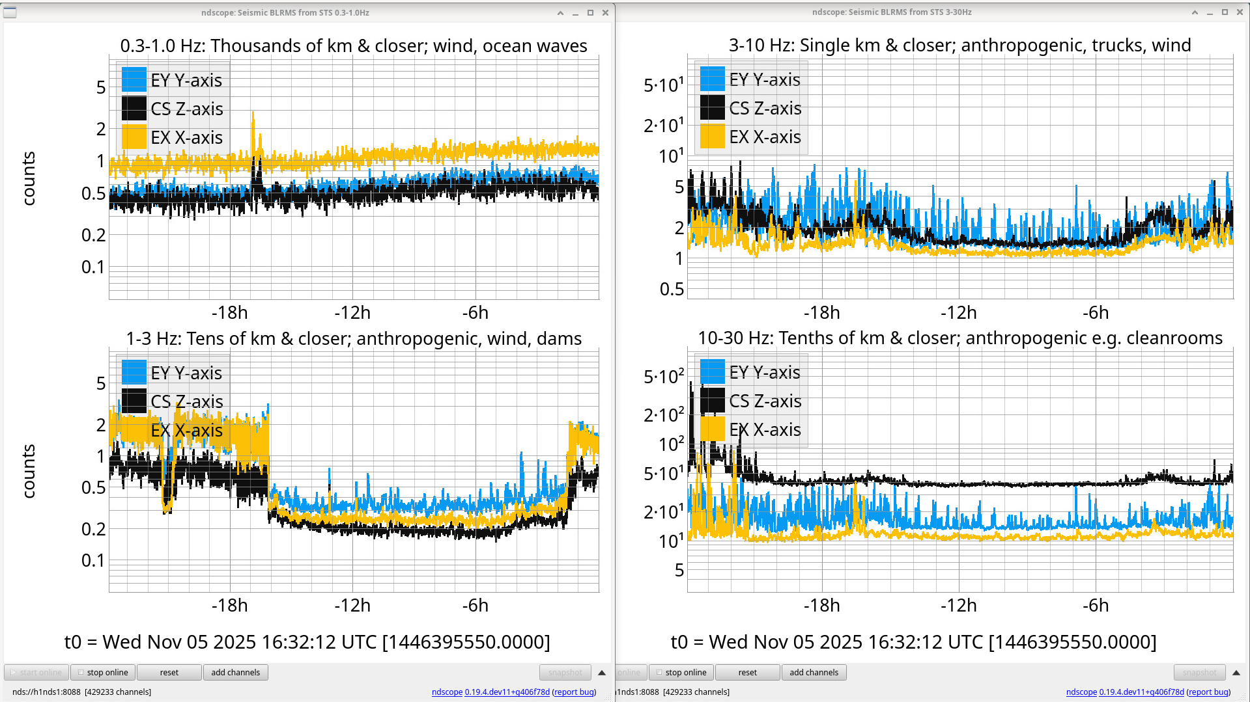
Task: Click the EY Y-axis legend icon in the 10-30 Hz plot
Action: pyautogui.click(x=712, y=372)
